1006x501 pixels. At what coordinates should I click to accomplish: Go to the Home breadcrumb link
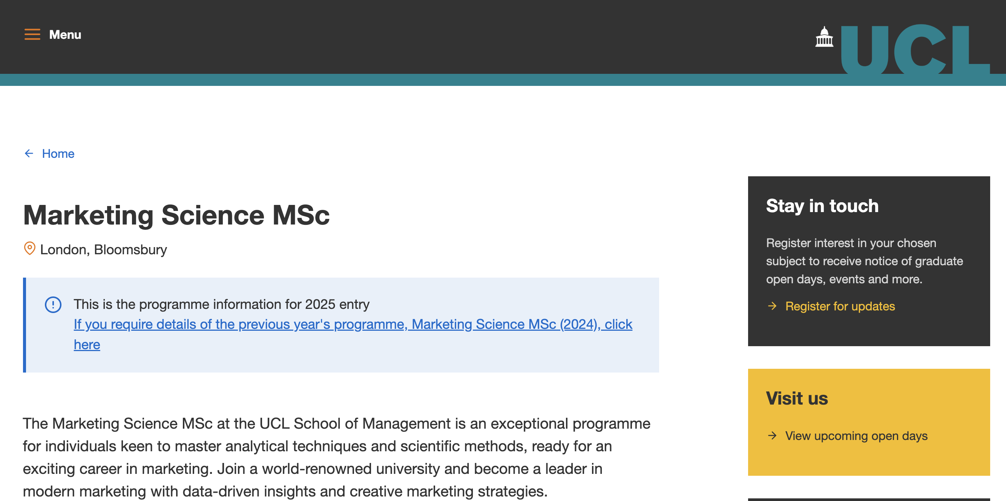tap(58, 153)
